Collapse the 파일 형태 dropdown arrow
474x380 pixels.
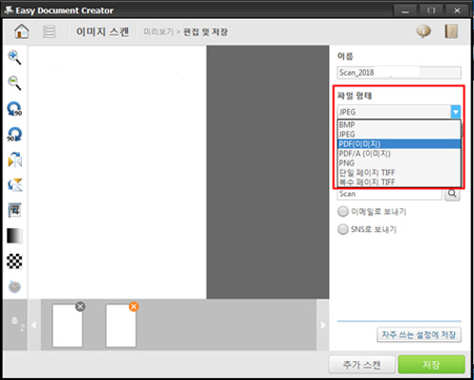pyautogui.click(x=455, y=112)
